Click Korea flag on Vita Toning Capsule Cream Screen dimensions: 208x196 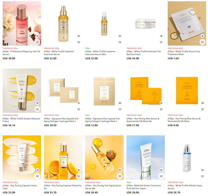click(x=37, y=170)
